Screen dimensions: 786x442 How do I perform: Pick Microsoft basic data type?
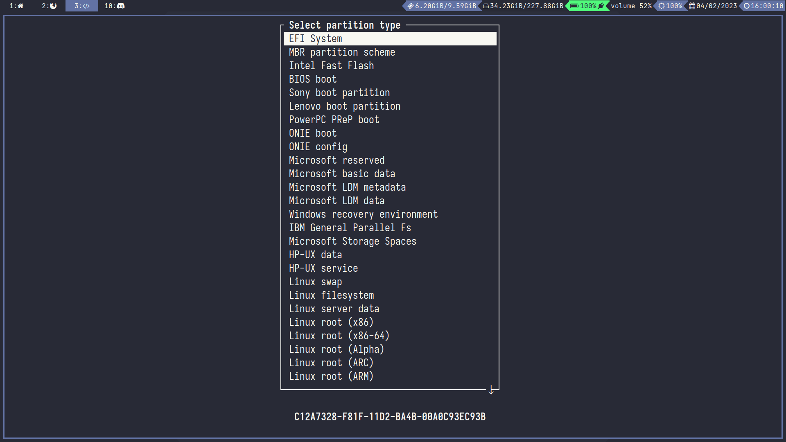342,174
